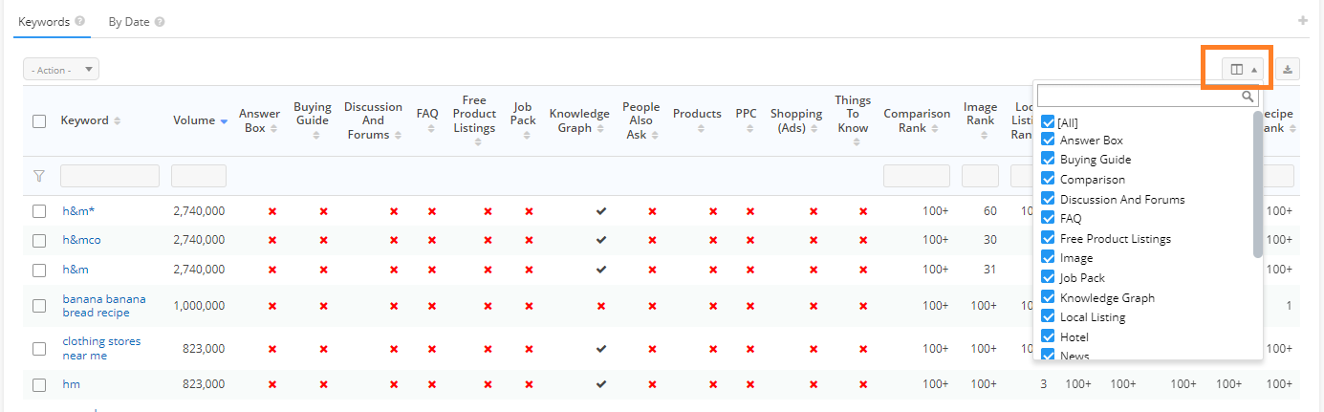The width and height of the screenshot is (1324, 412).
Task: Sort by Volume column arrow
Action: (x=224, y=121)
